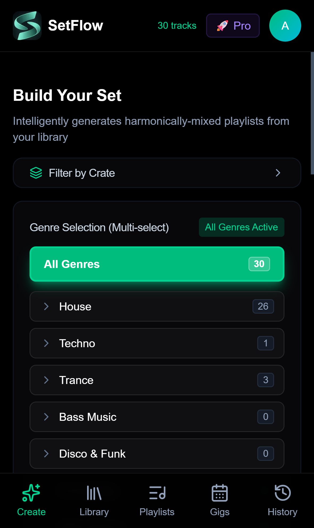The image size is (314, 528).
Task: Upgrade via the Pro button
Action: point(233,25)
